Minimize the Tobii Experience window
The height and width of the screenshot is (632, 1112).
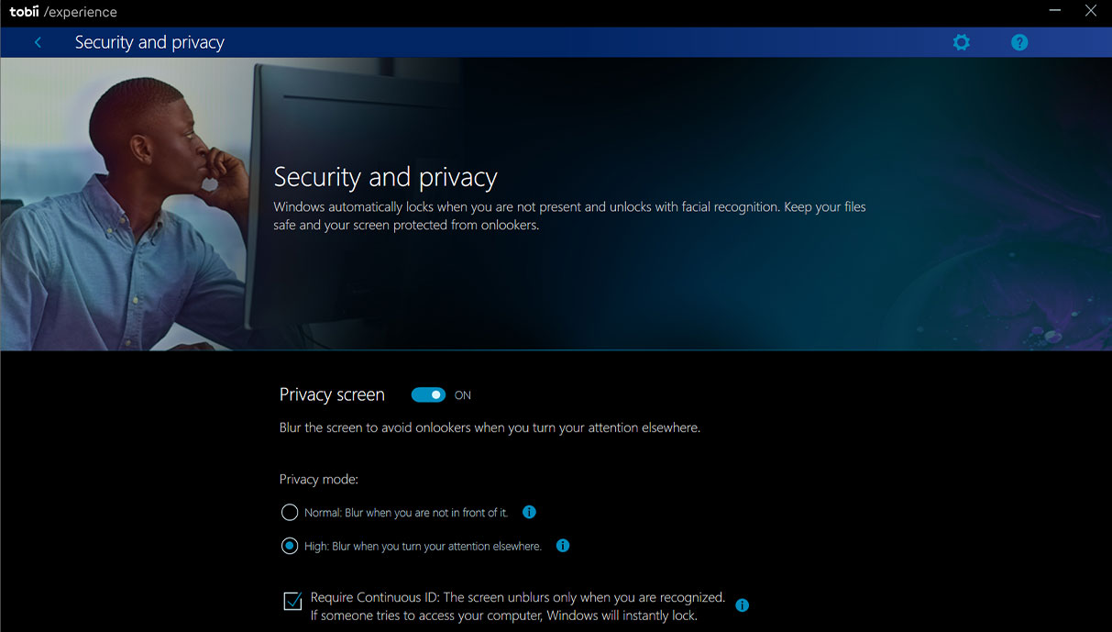point(1055,11)
